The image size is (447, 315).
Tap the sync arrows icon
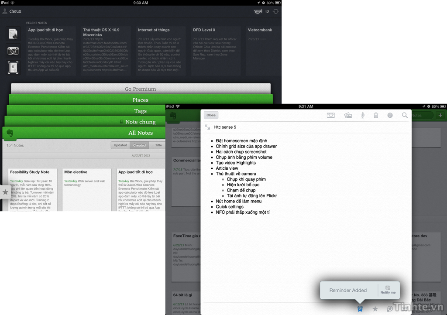coord(276,11)
